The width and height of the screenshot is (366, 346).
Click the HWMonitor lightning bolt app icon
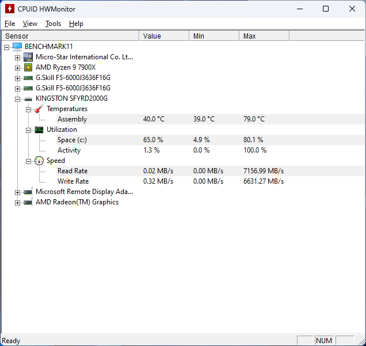(x=10, y=9)
